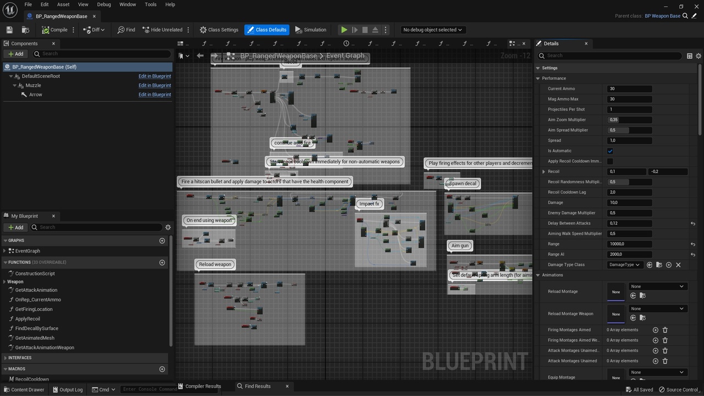Viewport: 704px width, 396px height.
Task: Collapse the Settings section in Details
Action: tap(538, 68)
